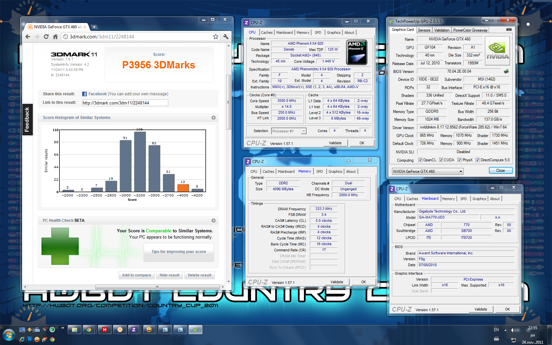Open Windows Explorer from the taskbar
The image size is (552, 345).
pos(75,330)
